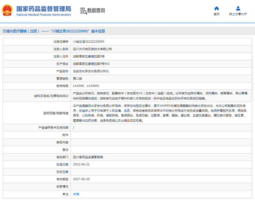Click the structure description starting 产品由分析单元
This screenshot has width=255, height=201.
tap(160, 96)
